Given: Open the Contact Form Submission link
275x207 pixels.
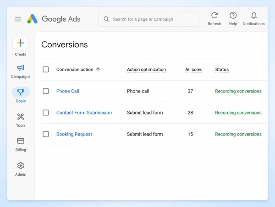Looking at the screenshot, I should [84, 113].
